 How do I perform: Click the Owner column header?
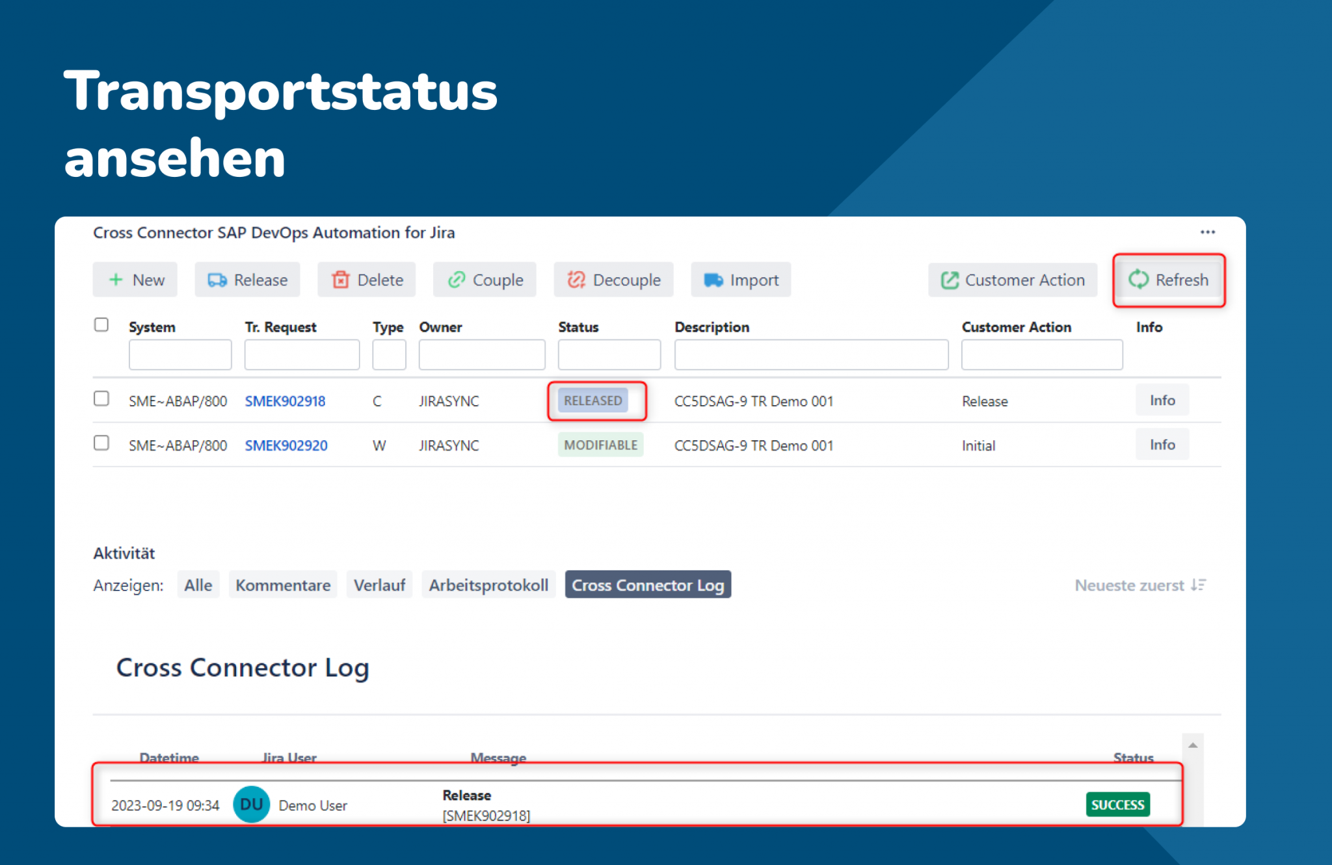click(440, 327)
